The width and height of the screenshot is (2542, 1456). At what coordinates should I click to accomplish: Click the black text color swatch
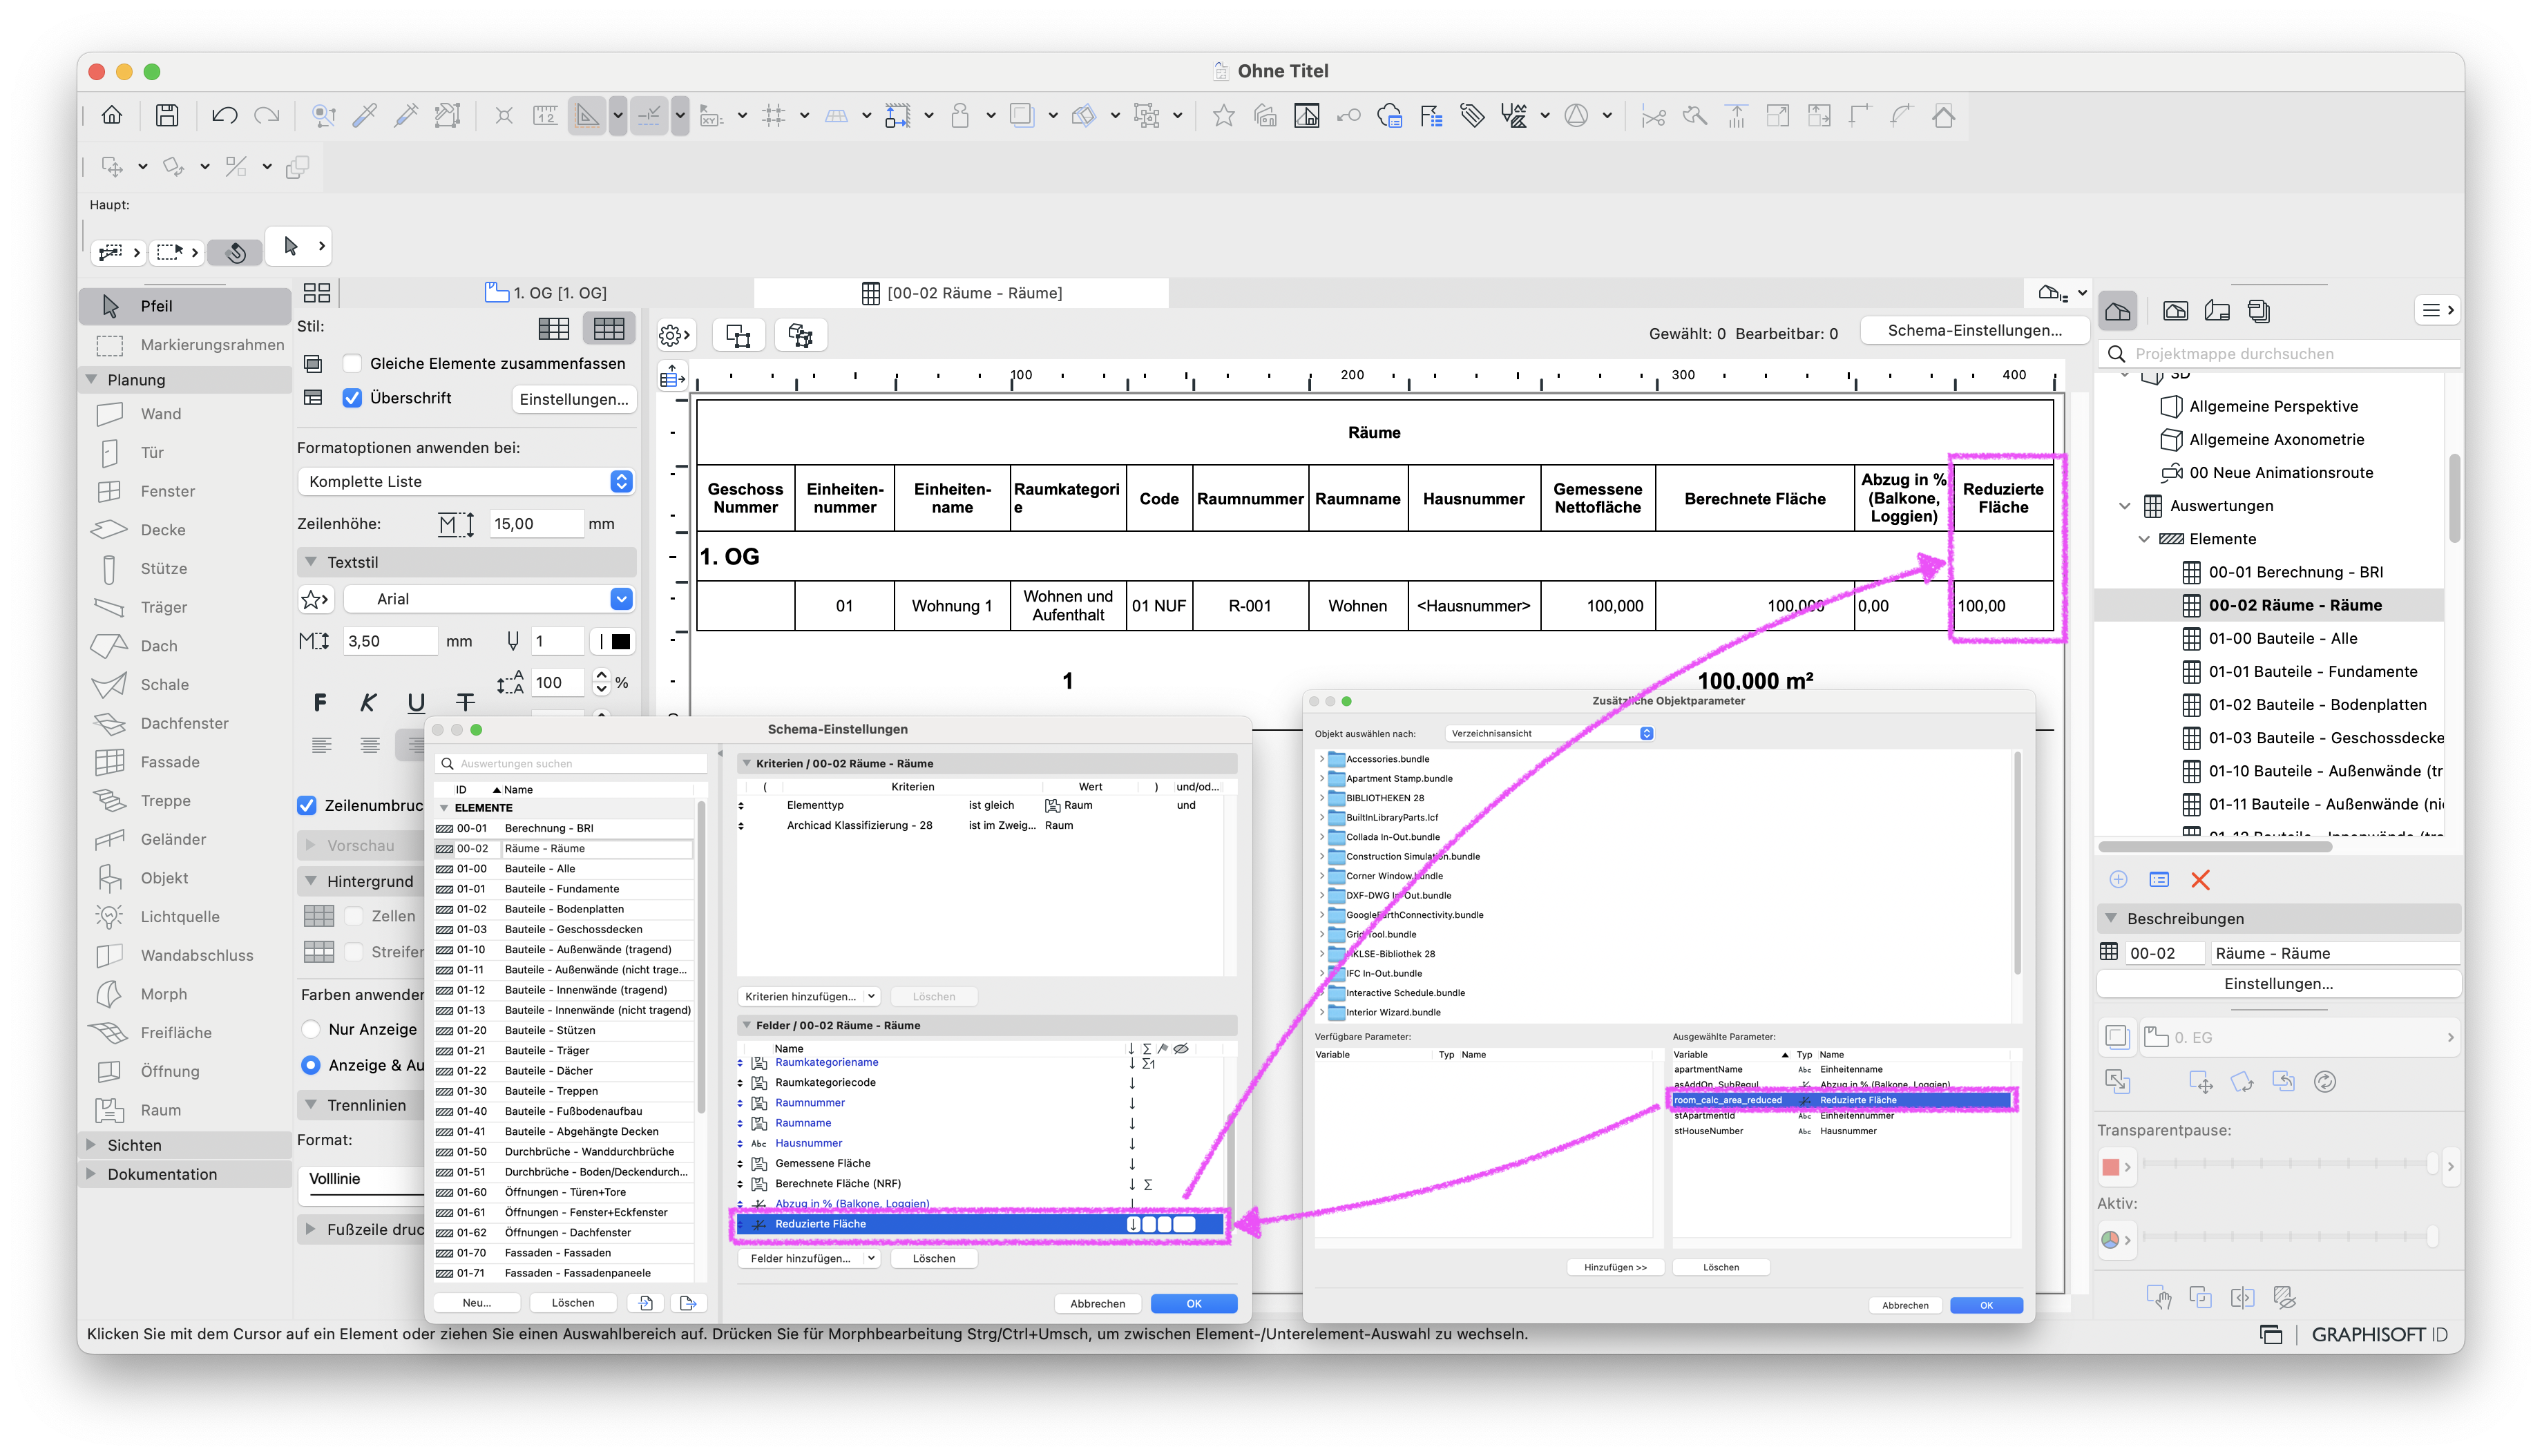(620, 642)
